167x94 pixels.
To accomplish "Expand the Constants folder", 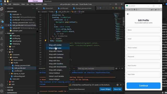I will (x=9, y=55).
